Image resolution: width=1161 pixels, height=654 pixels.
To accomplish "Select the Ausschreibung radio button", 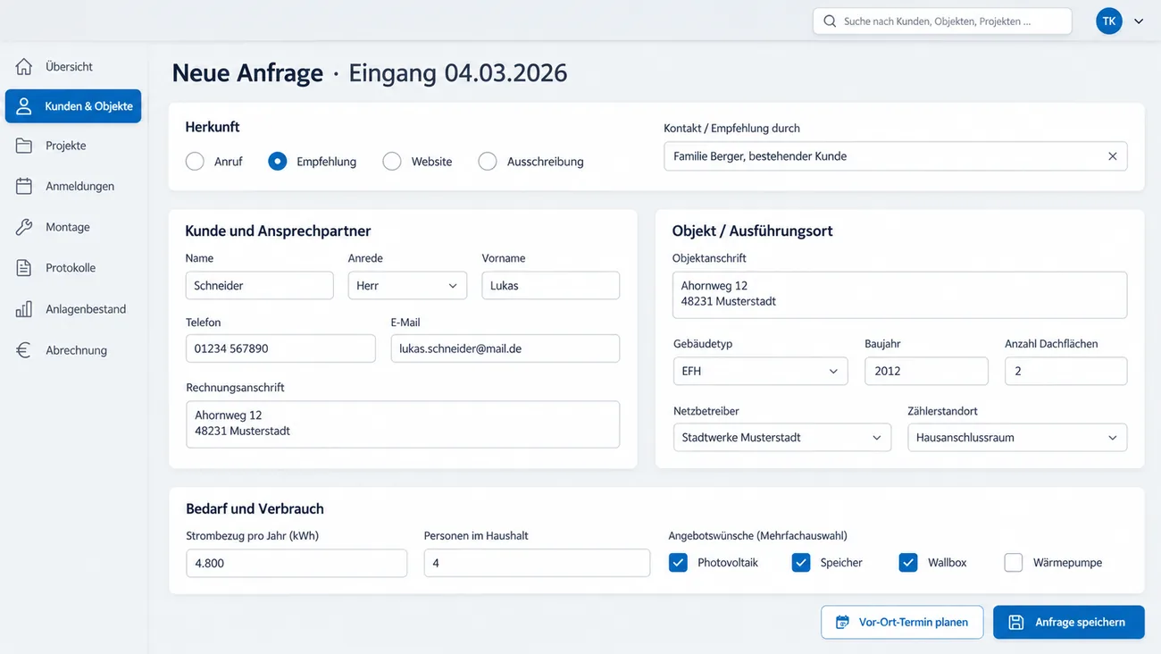I will 488,162.
